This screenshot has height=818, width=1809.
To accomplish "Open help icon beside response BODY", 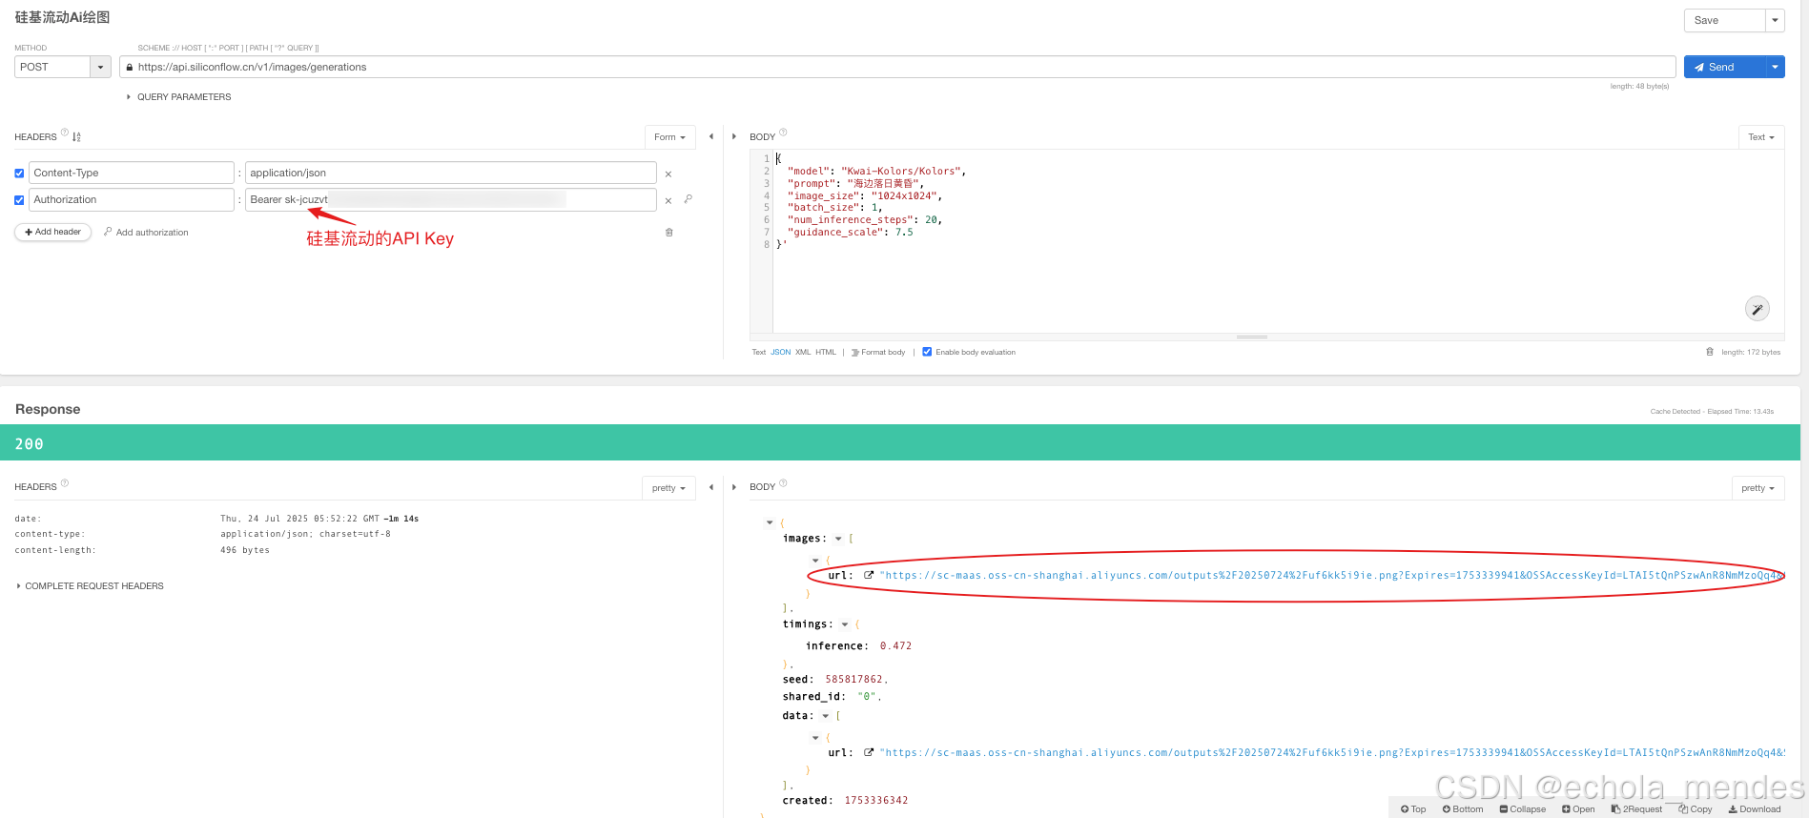I will pyautogui.click(x=783, y=483).
